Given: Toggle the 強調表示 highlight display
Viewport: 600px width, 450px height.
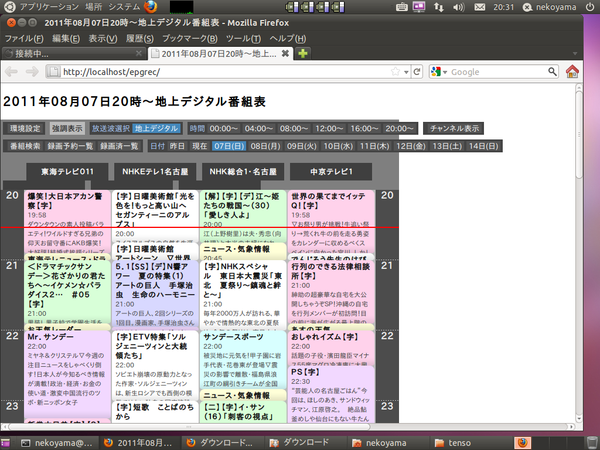Looking at the screenshot, I should [x=67, y=128].
